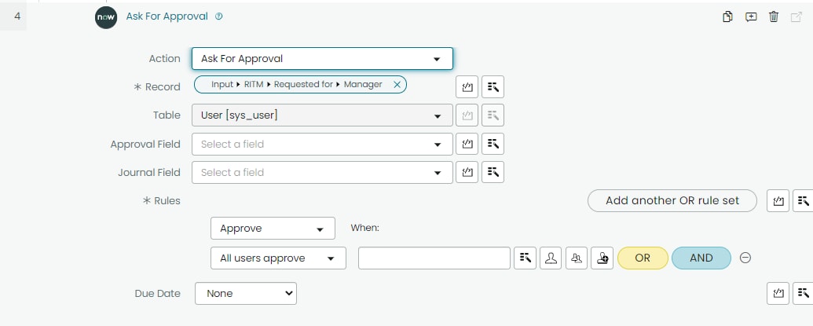This screenshot has height=326, width=813.
Task: Open the Journal Field dropdown
Action: (322, 172)
